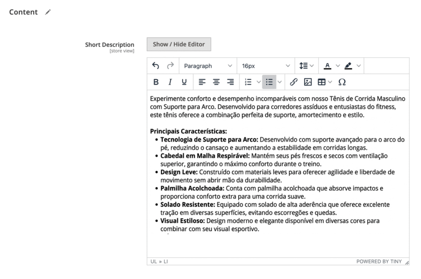Open the POWERED BY TINY link
The height and width of the screenshot is (279, 421).
pos(379,262)
